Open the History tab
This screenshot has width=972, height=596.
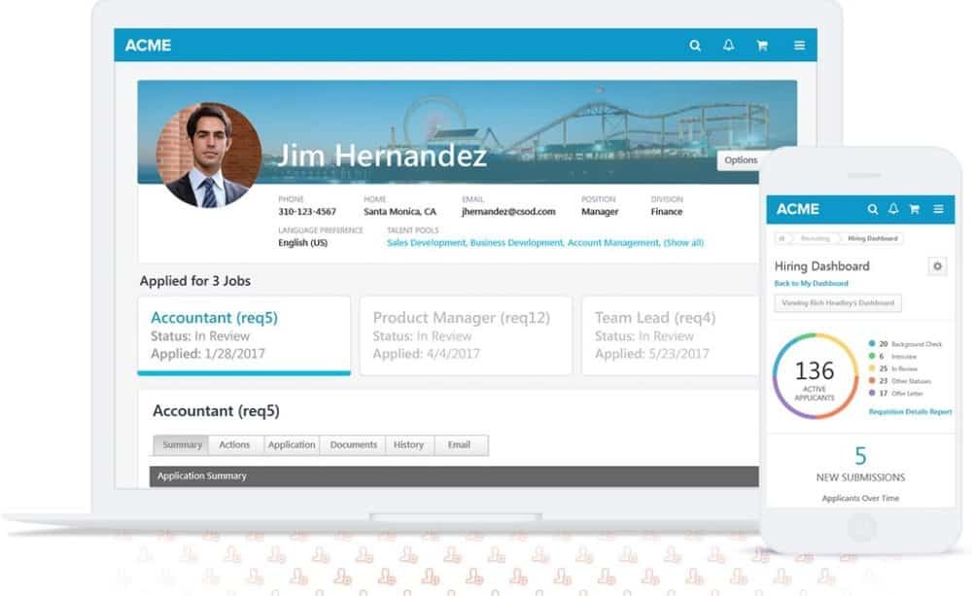408,445
